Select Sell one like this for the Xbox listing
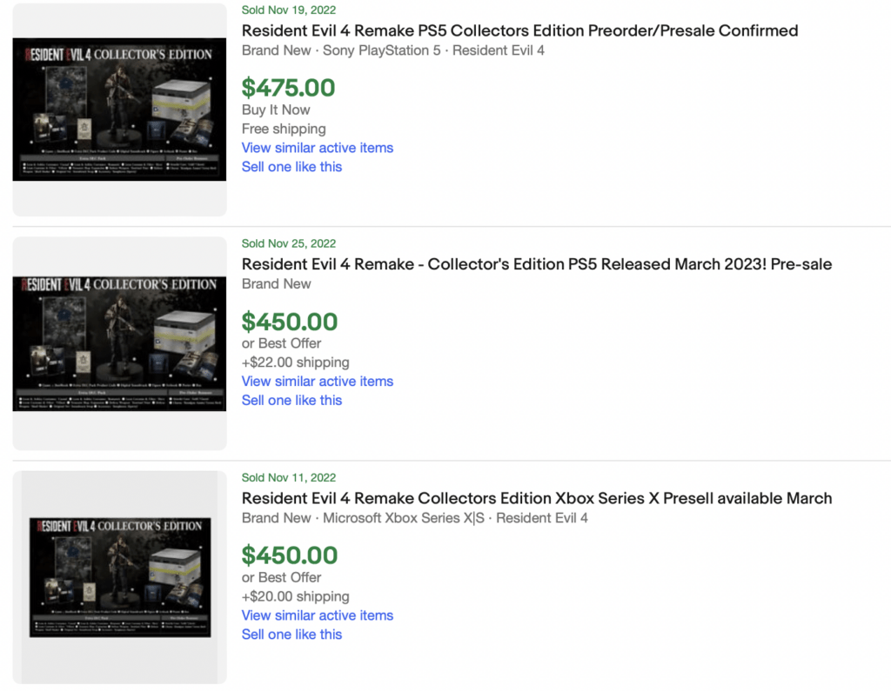891x691 pixels. [291, 634]
